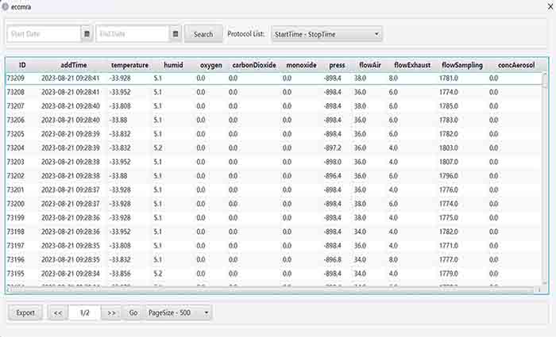
Task: Go to previous page with << button
Action: (x=57, y=312)
